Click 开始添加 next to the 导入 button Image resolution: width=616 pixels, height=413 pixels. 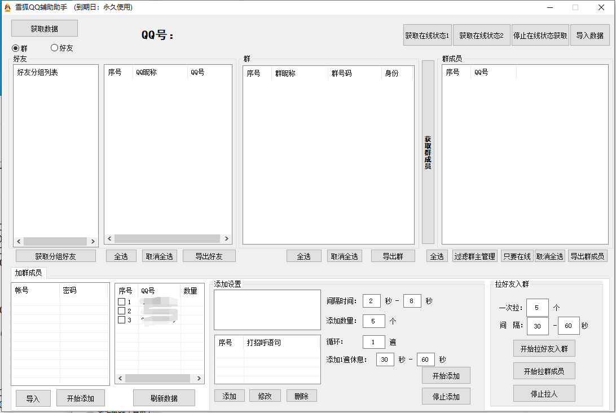click(81, 398)
